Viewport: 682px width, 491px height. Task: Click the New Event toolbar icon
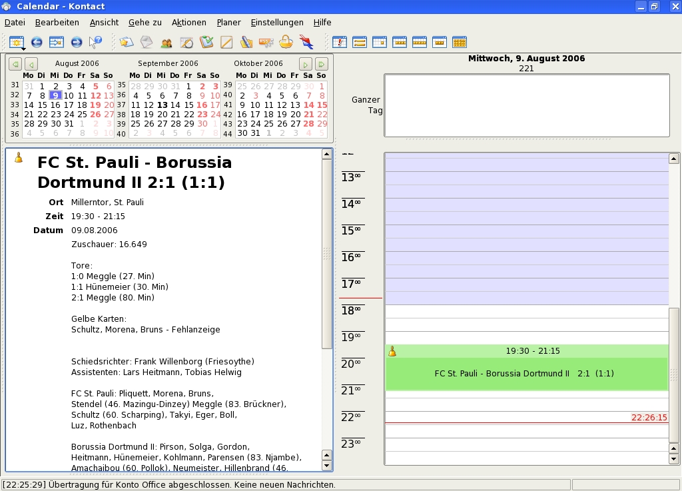(17, 42)
